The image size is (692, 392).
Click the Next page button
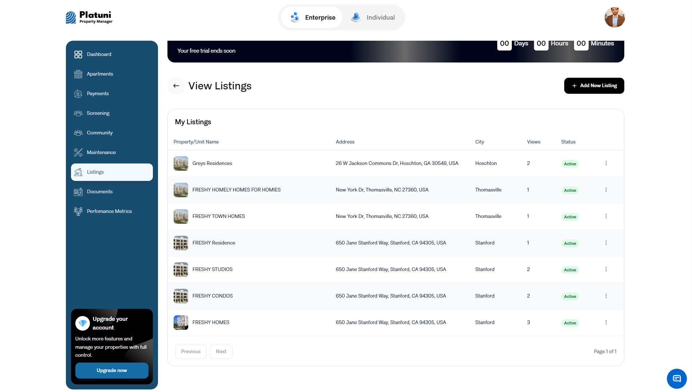tap(221, 352)
